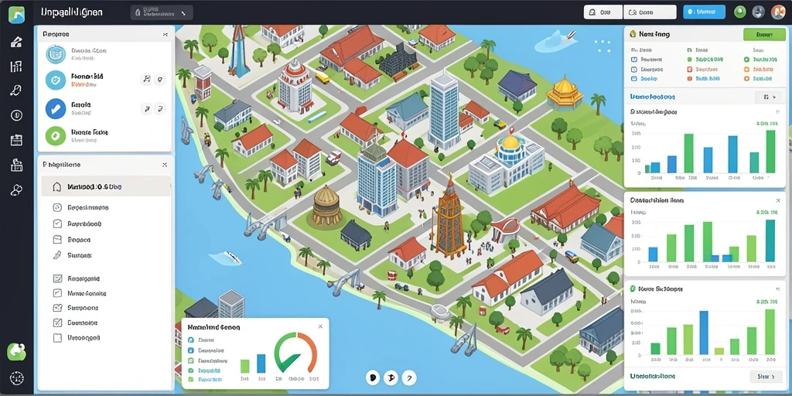Open the bar chart sidebar icon
This screenshot has width=792, height=396.
tap(16, 67)
